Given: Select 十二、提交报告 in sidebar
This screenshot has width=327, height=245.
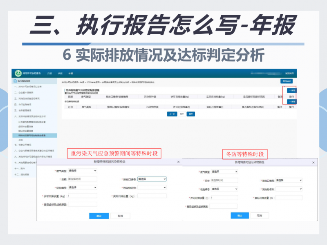Looking at the screenshot, I should 22,175.
